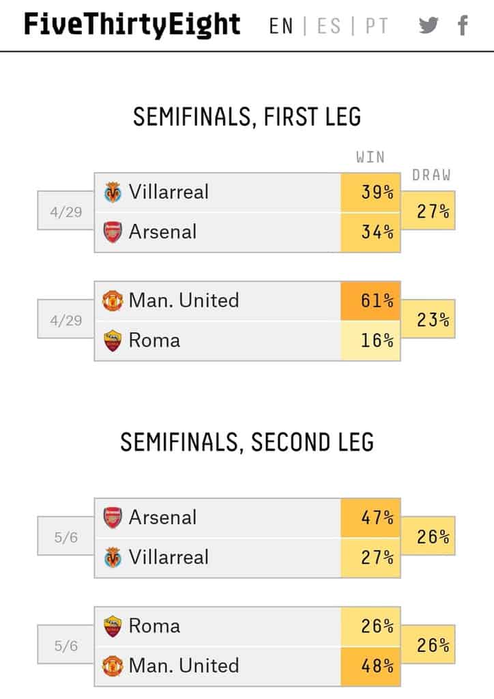
Task: Click Arsenal crest in second leg
Action: click(x=112, y=518)
